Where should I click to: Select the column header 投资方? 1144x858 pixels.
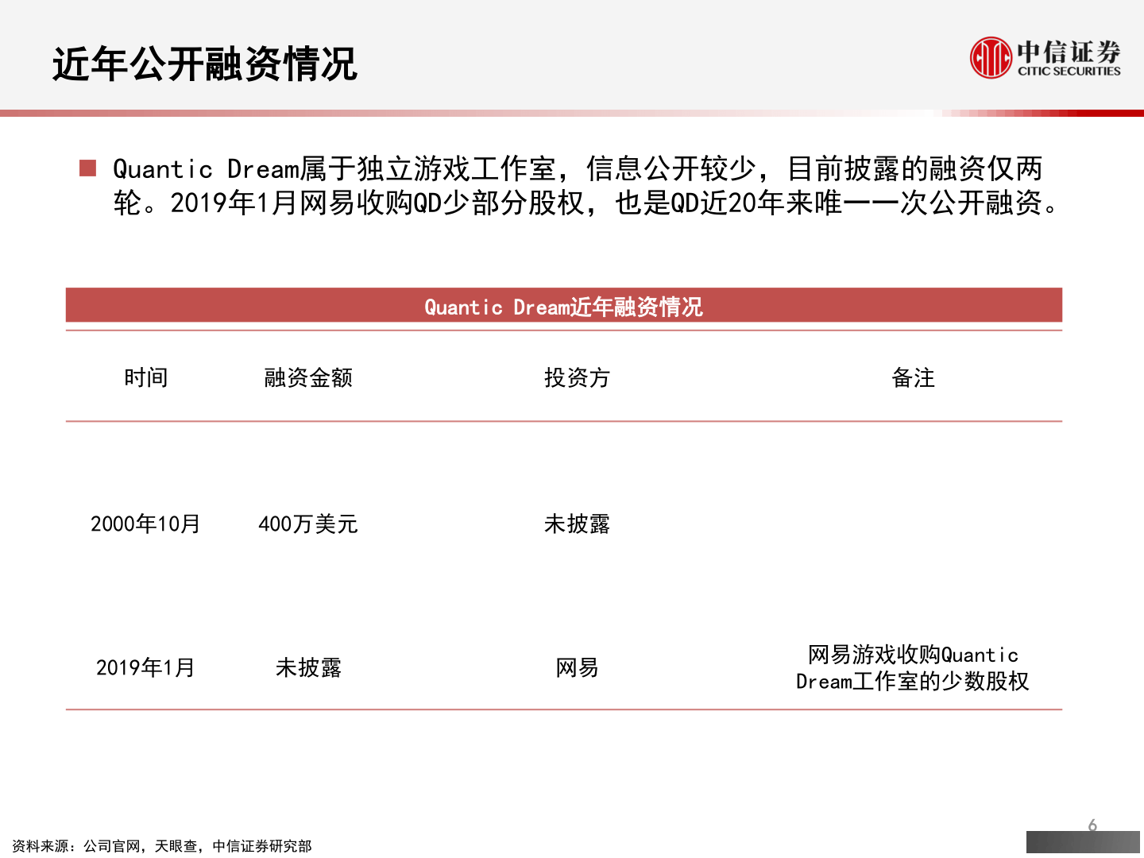tap(577, 377)
